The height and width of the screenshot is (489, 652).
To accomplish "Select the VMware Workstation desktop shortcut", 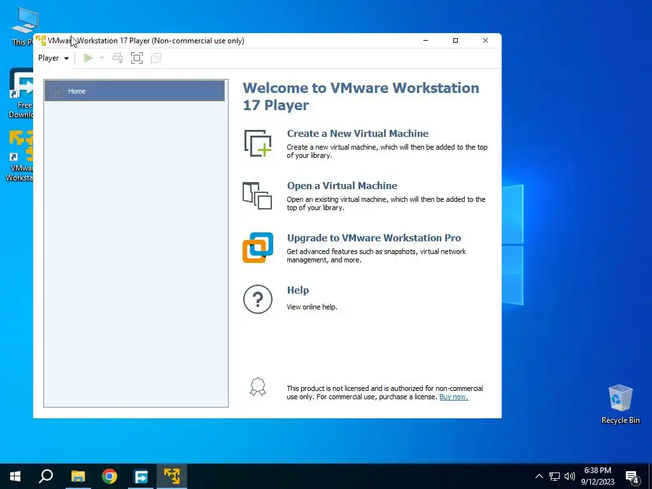I will coord(18,156).
